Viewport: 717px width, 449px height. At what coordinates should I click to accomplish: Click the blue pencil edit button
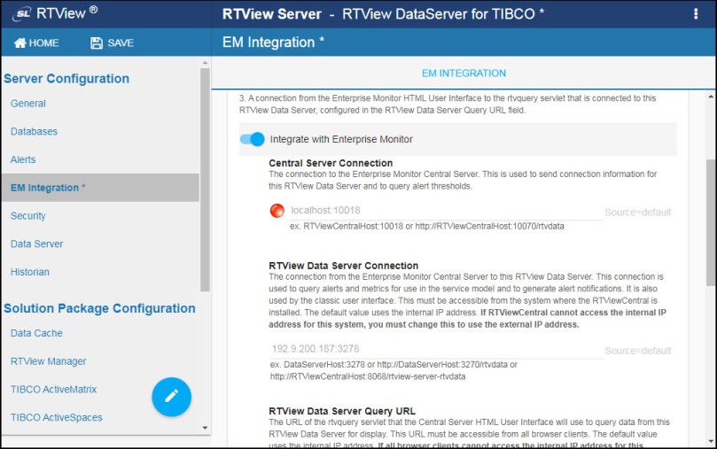pyautogui.click(x=171, y=397)
